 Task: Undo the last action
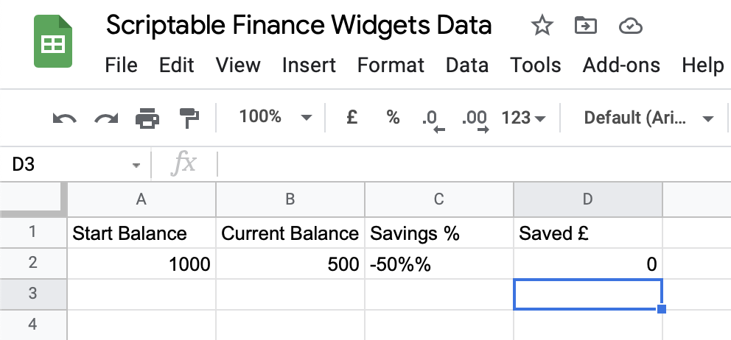point(65,118)
